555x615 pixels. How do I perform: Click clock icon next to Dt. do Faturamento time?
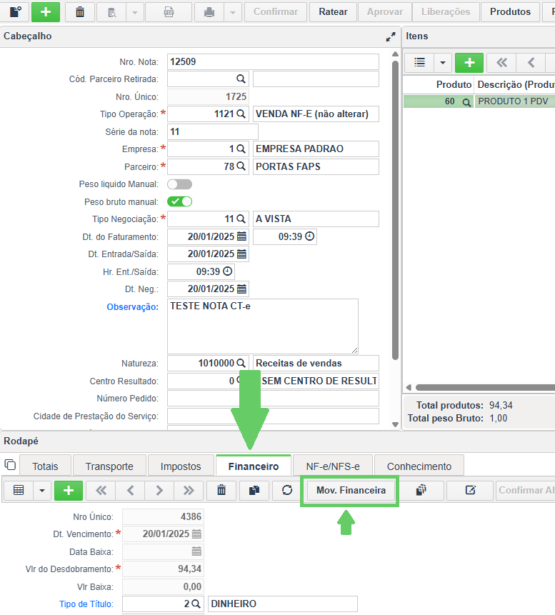coord(309,236)
